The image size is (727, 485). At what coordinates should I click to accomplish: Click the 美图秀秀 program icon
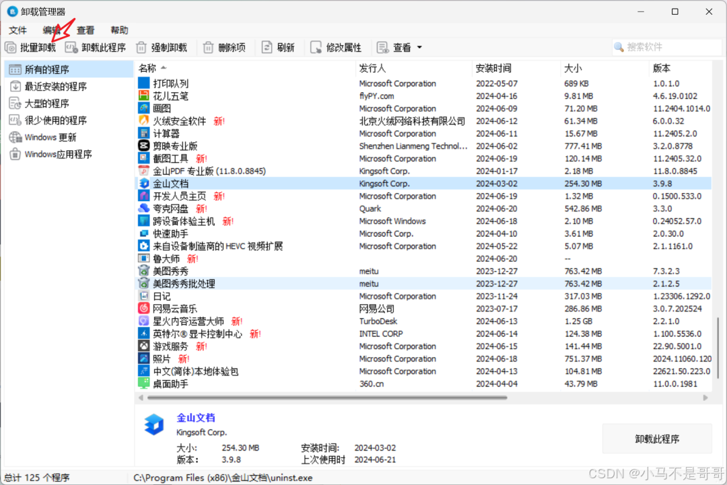pos(144,271)
